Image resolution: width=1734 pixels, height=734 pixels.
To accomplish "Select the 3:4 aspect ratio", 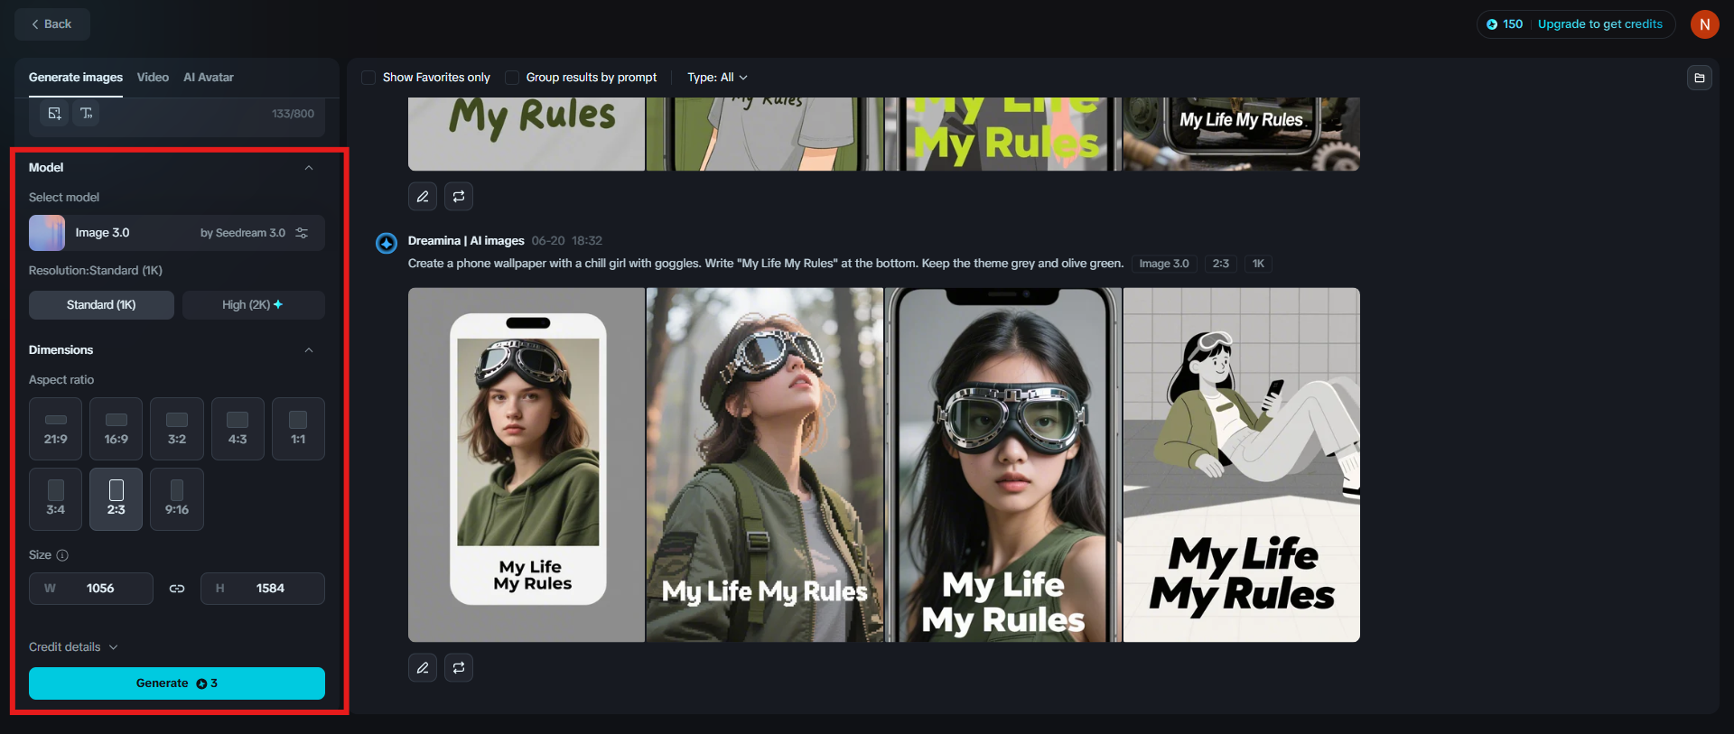I will click(x=55, y=499).
